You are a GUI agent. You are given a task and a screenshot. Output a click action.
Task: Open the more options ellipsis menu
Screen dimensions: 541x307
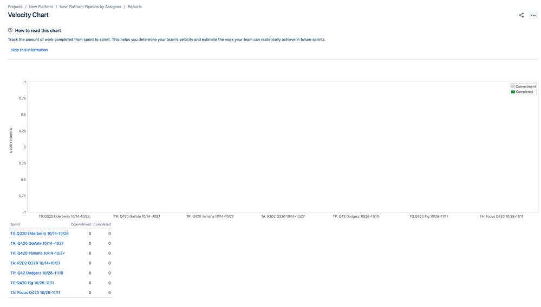click(x=533, y=15)
